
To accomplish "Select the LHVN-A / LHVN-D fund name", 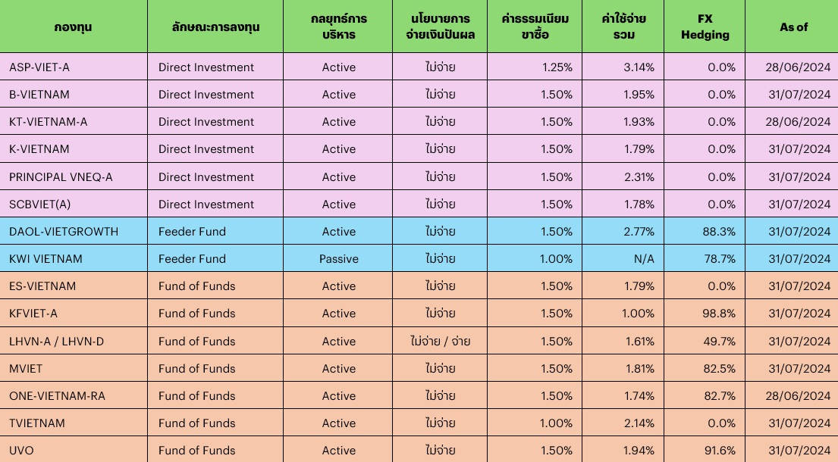I will tap(57, 342).
